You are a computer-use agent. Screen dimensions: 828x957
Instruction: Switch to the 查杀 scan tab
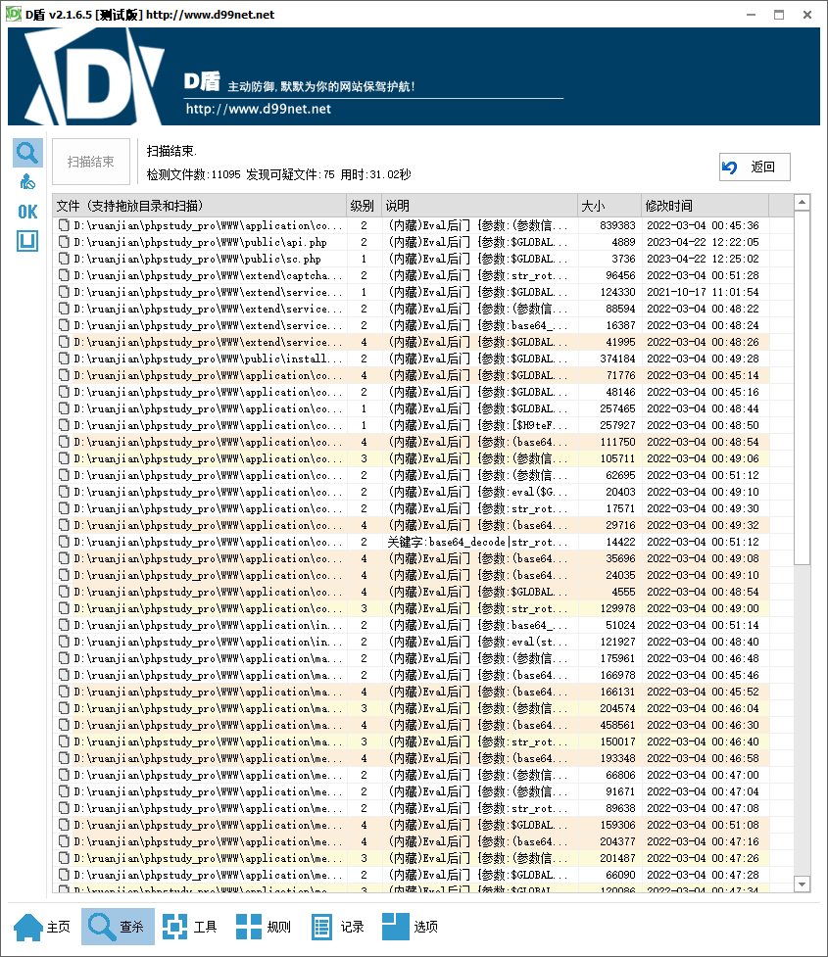pyautogui.click(x=118, y=927)
